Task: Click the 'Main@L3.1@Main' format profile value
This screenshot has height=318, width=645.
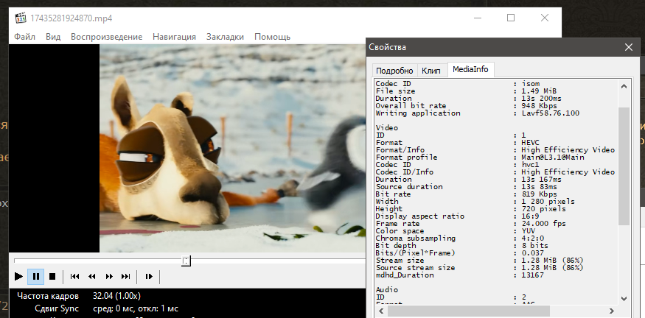Action: 553,158
